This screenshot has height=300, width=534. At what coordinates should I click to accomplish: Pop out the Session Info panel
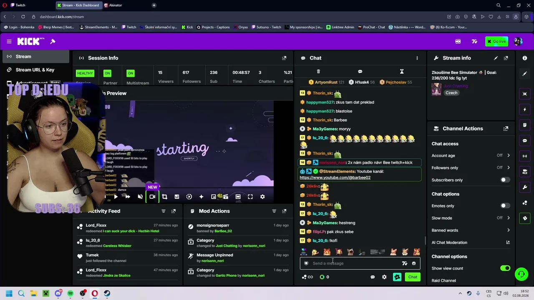coord(284,58)
